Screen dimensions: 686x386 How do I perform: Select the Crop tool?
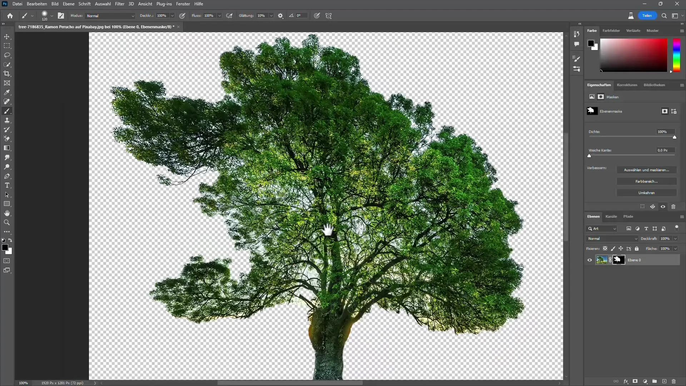(x=7, y=74)
